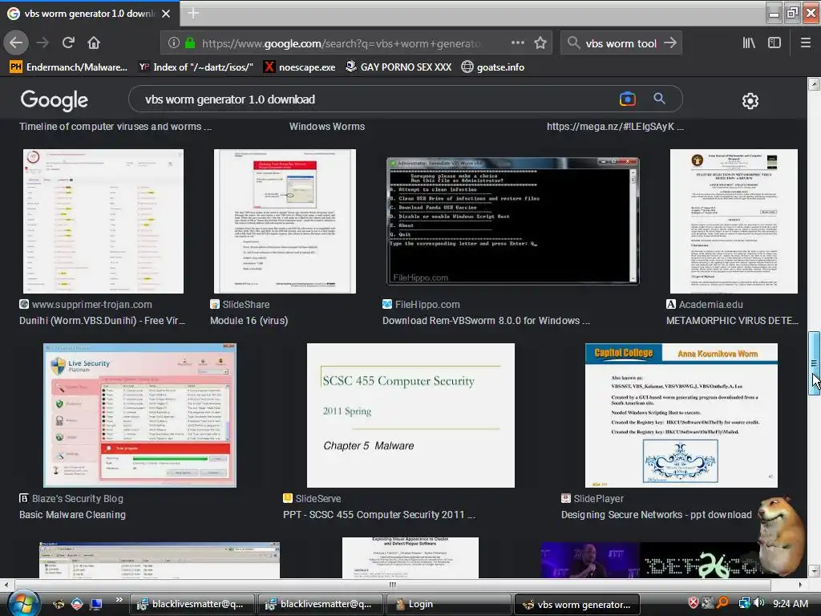
Task: Click the SlideServe source link
Action: 317,499
